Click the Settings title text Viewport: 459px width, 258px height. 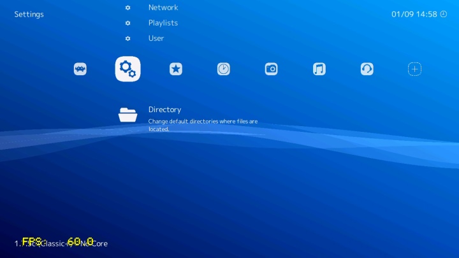coord(29,14)
